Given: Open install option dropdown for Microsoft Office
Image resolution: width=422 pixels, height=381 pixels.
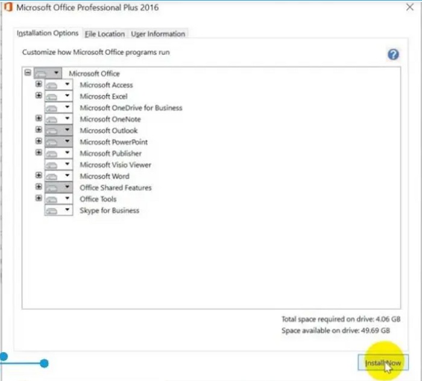Looking at the screenshot, I should click(x=48, y=73).
